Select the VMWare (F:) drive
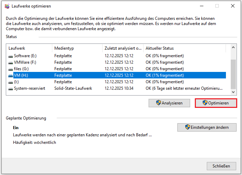This screenshot has width=242, height=175. pyautogui.click(x=25, y=62)
